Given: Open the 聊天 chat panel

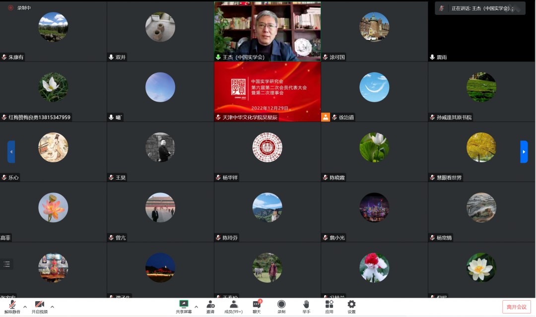Looking at the screenshot, I should coord(257,306).
